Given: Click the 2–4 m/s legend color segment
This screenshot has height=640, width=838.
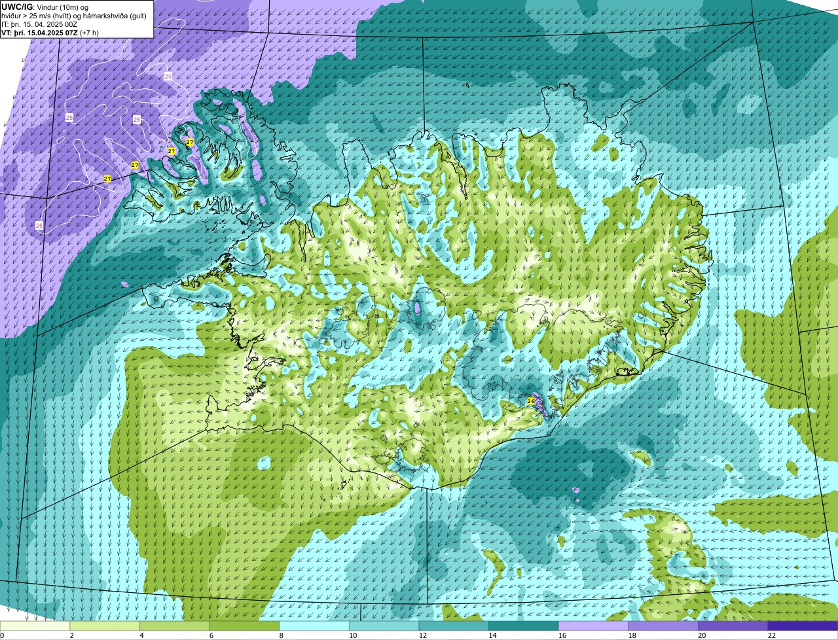Looking at the screenshot, I should click(x=104, y=626).
